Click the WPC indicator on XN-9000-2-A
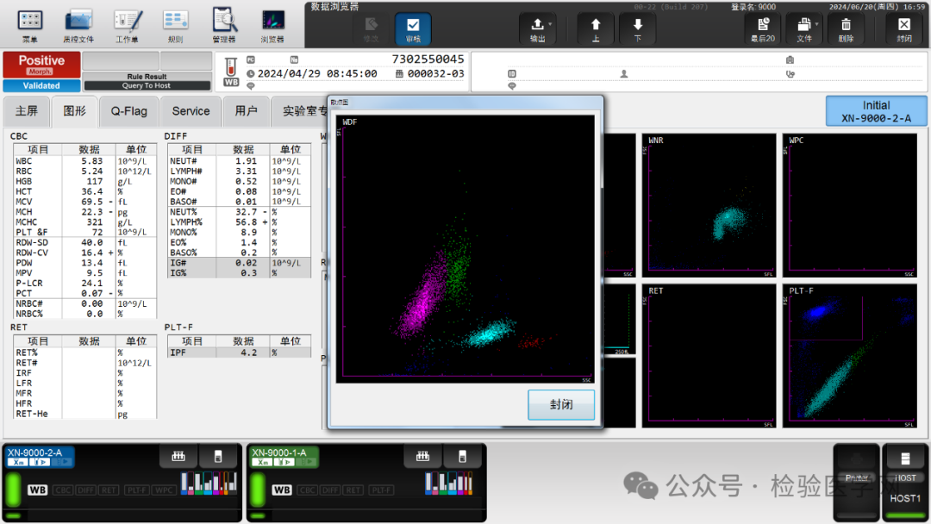Screen dimensions: 931x524 (164, 490)
